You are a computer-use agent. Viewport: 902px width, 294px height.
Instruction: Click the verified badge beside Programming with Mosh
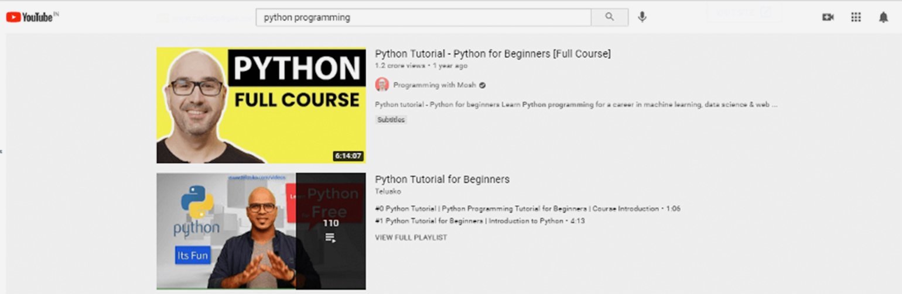482,85
